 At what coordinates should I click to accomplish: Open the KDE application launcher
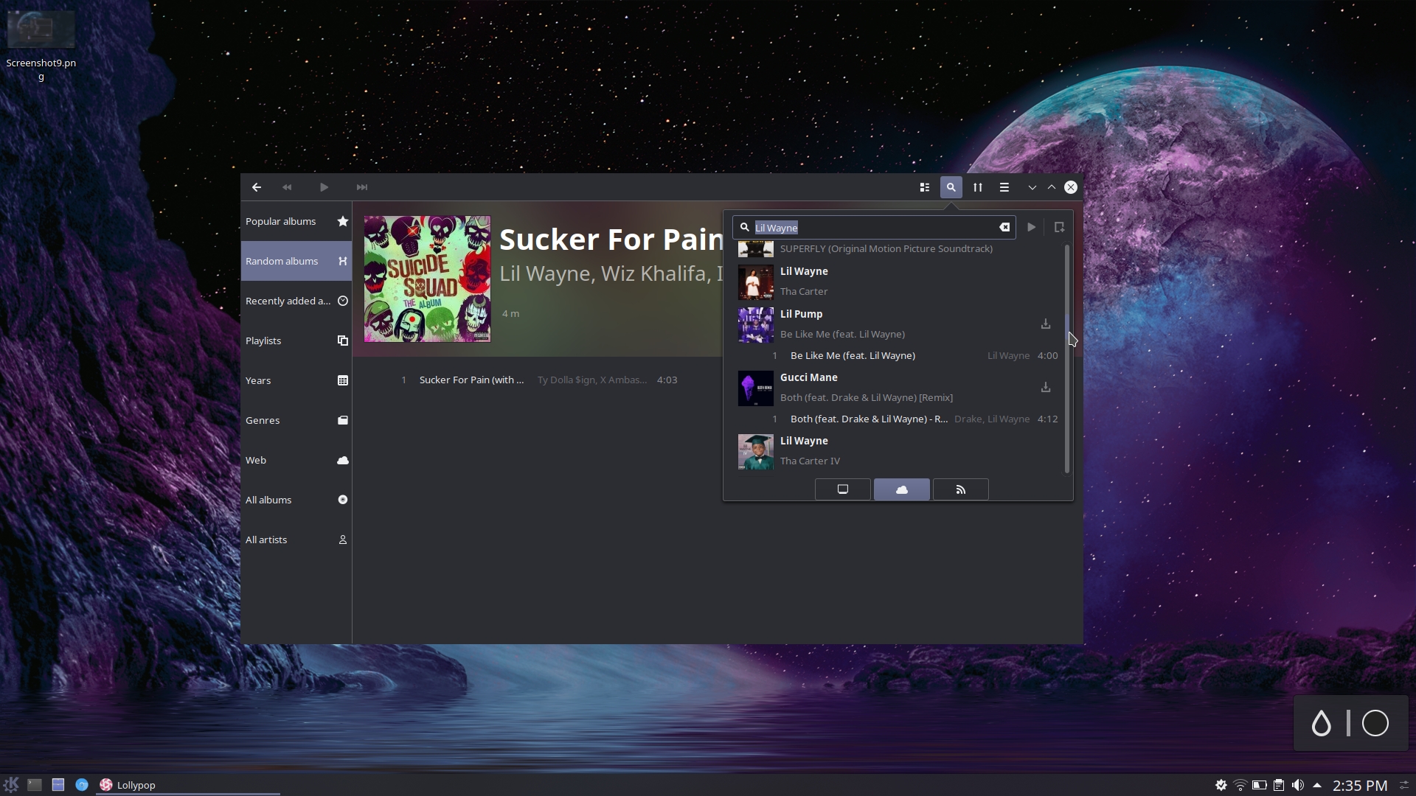pos(11,785)
